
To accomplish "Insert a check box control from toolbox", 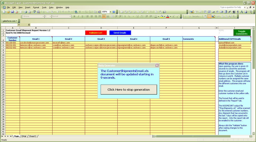I will (x=205, y=12).
